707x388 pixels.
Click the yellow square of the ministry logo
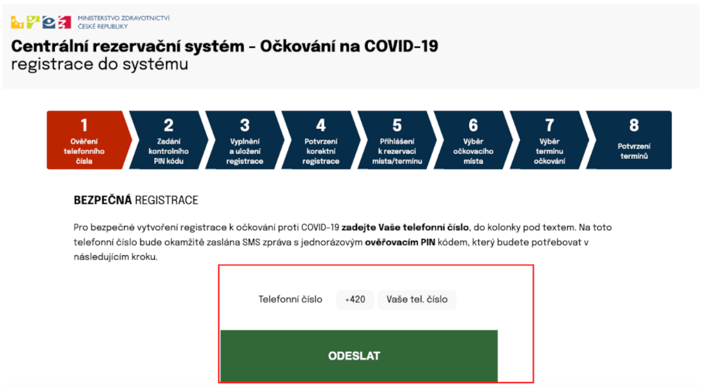click(18, 22)
